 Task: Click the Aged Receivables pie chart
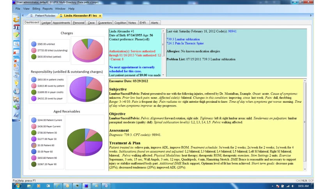coord(85,142)
